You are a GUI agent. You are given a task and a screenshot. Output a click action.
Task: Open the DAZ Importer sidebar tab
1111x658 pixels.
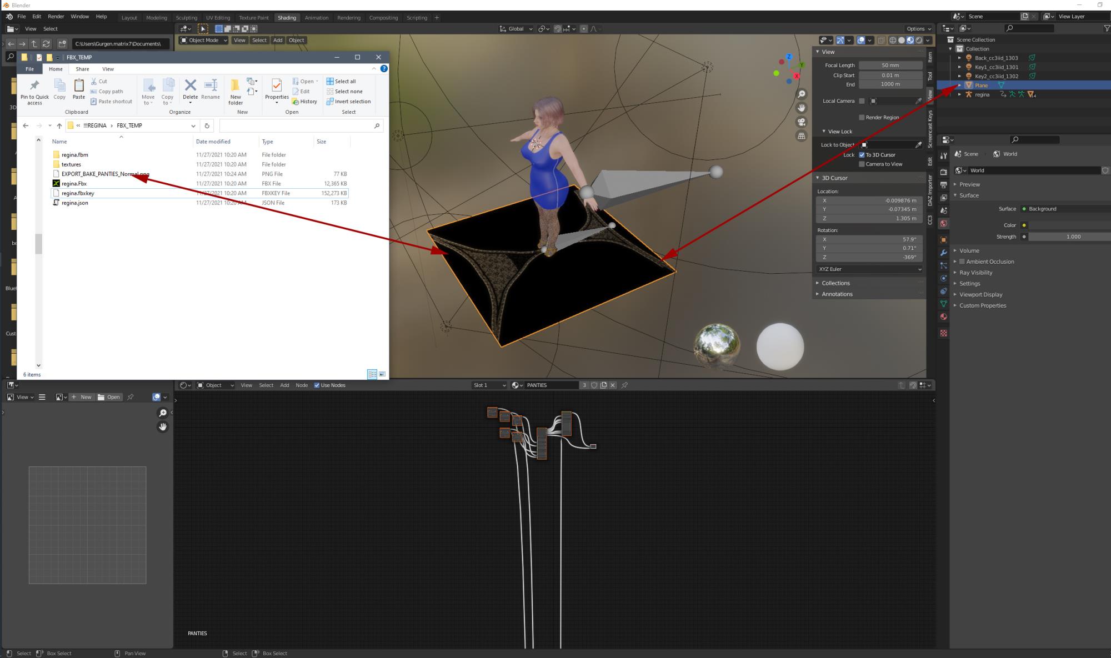tap(930, 191)
